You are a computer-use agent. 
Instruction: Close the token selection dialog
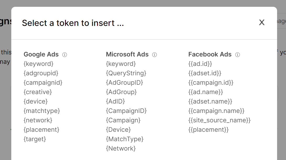(262, 22)
